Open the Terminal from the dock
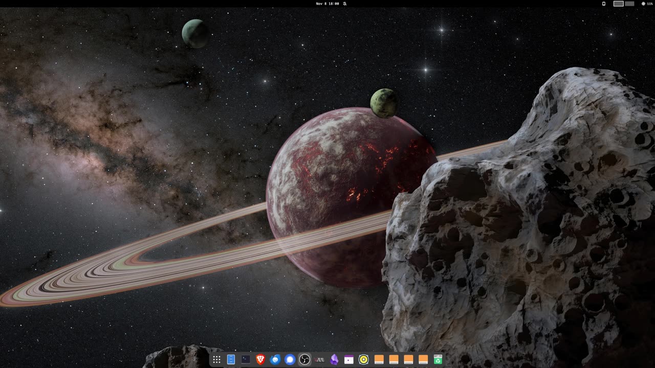The image size is (655, 368). (x=246, y=360)
